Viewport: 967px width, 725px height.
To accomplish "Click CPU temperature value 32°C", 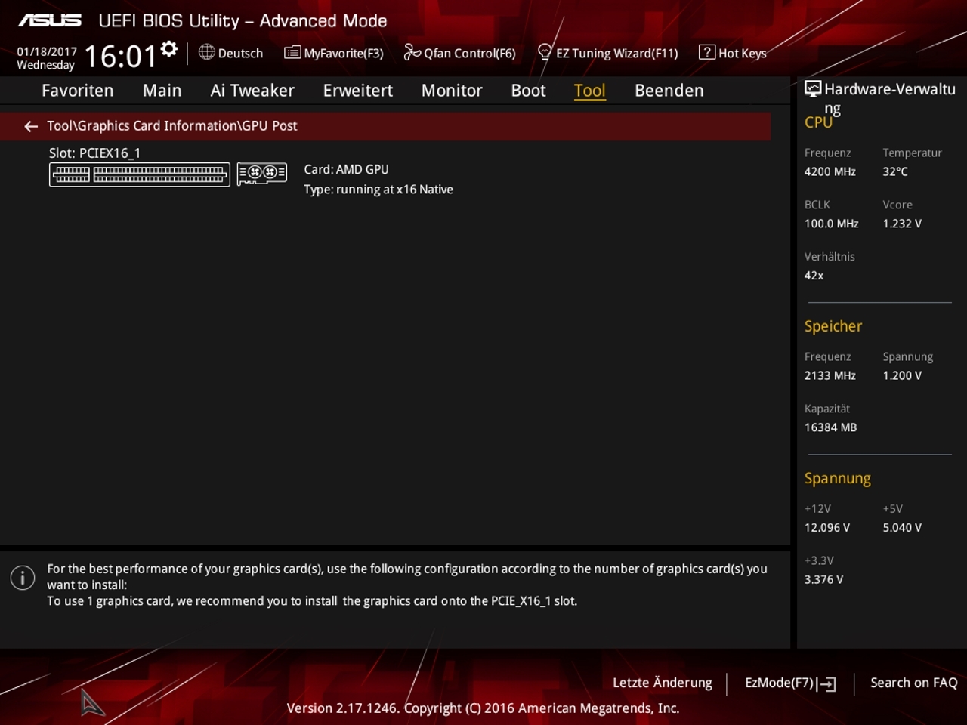I will pos(895,171).
